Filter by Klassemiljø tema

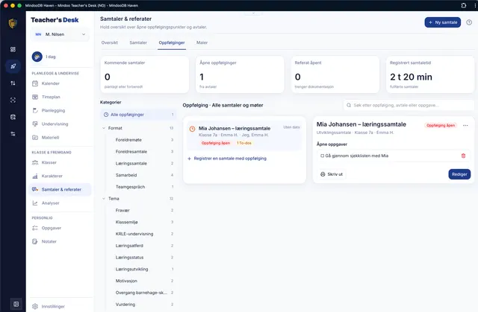(x=141, y=222)
